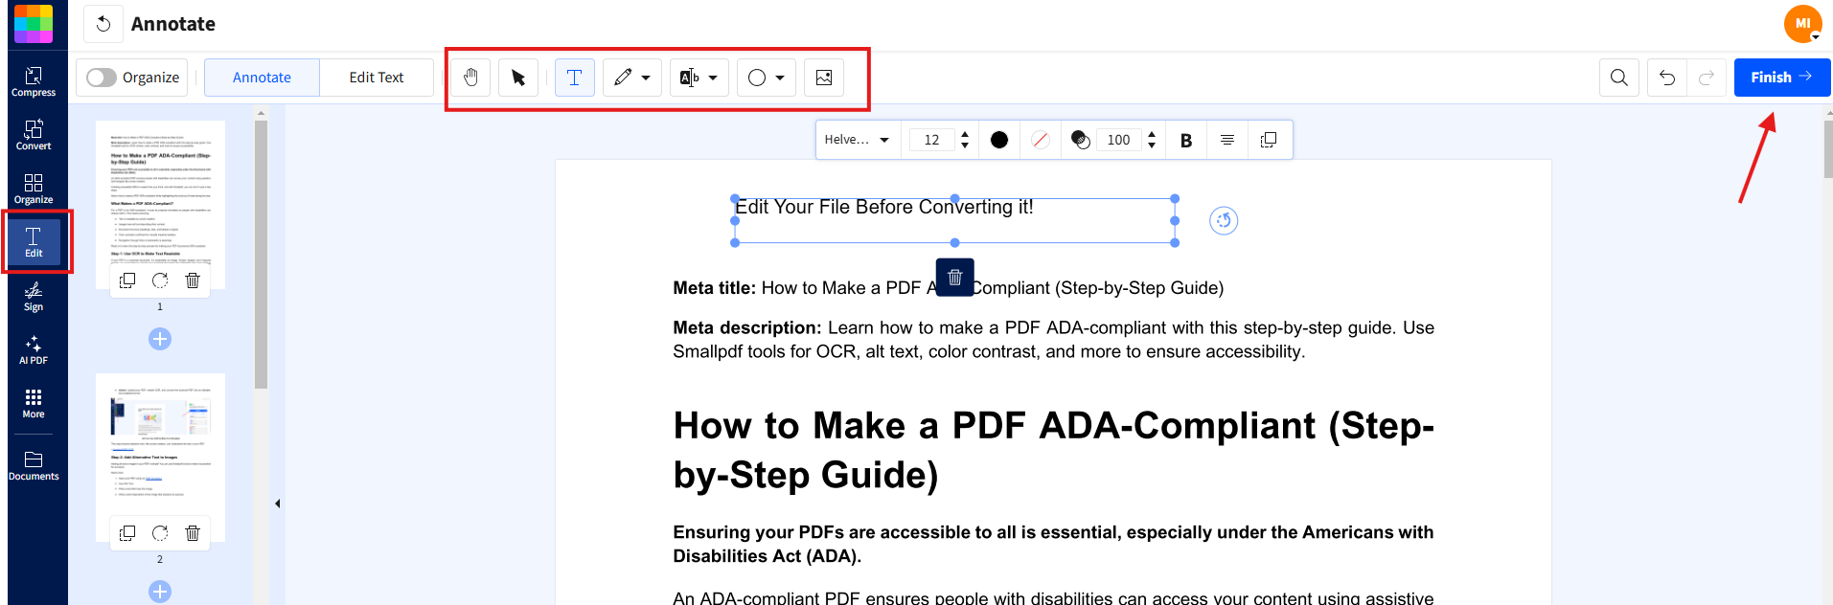Rotate page 1 thumbnail

point(160,280)
